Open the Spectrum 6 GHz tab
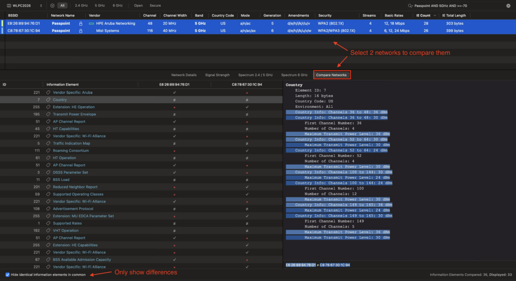The height and width of the screenshot is (281, 516). point(294,75)
